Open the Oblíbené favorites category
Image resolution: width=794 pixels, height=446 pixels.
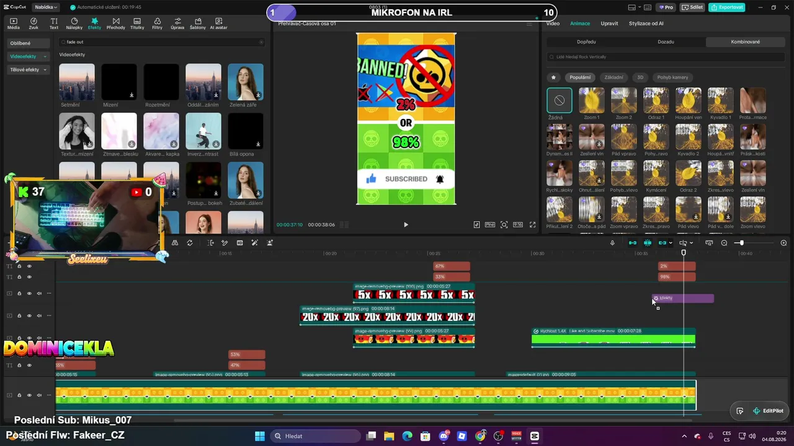(29, 43)
